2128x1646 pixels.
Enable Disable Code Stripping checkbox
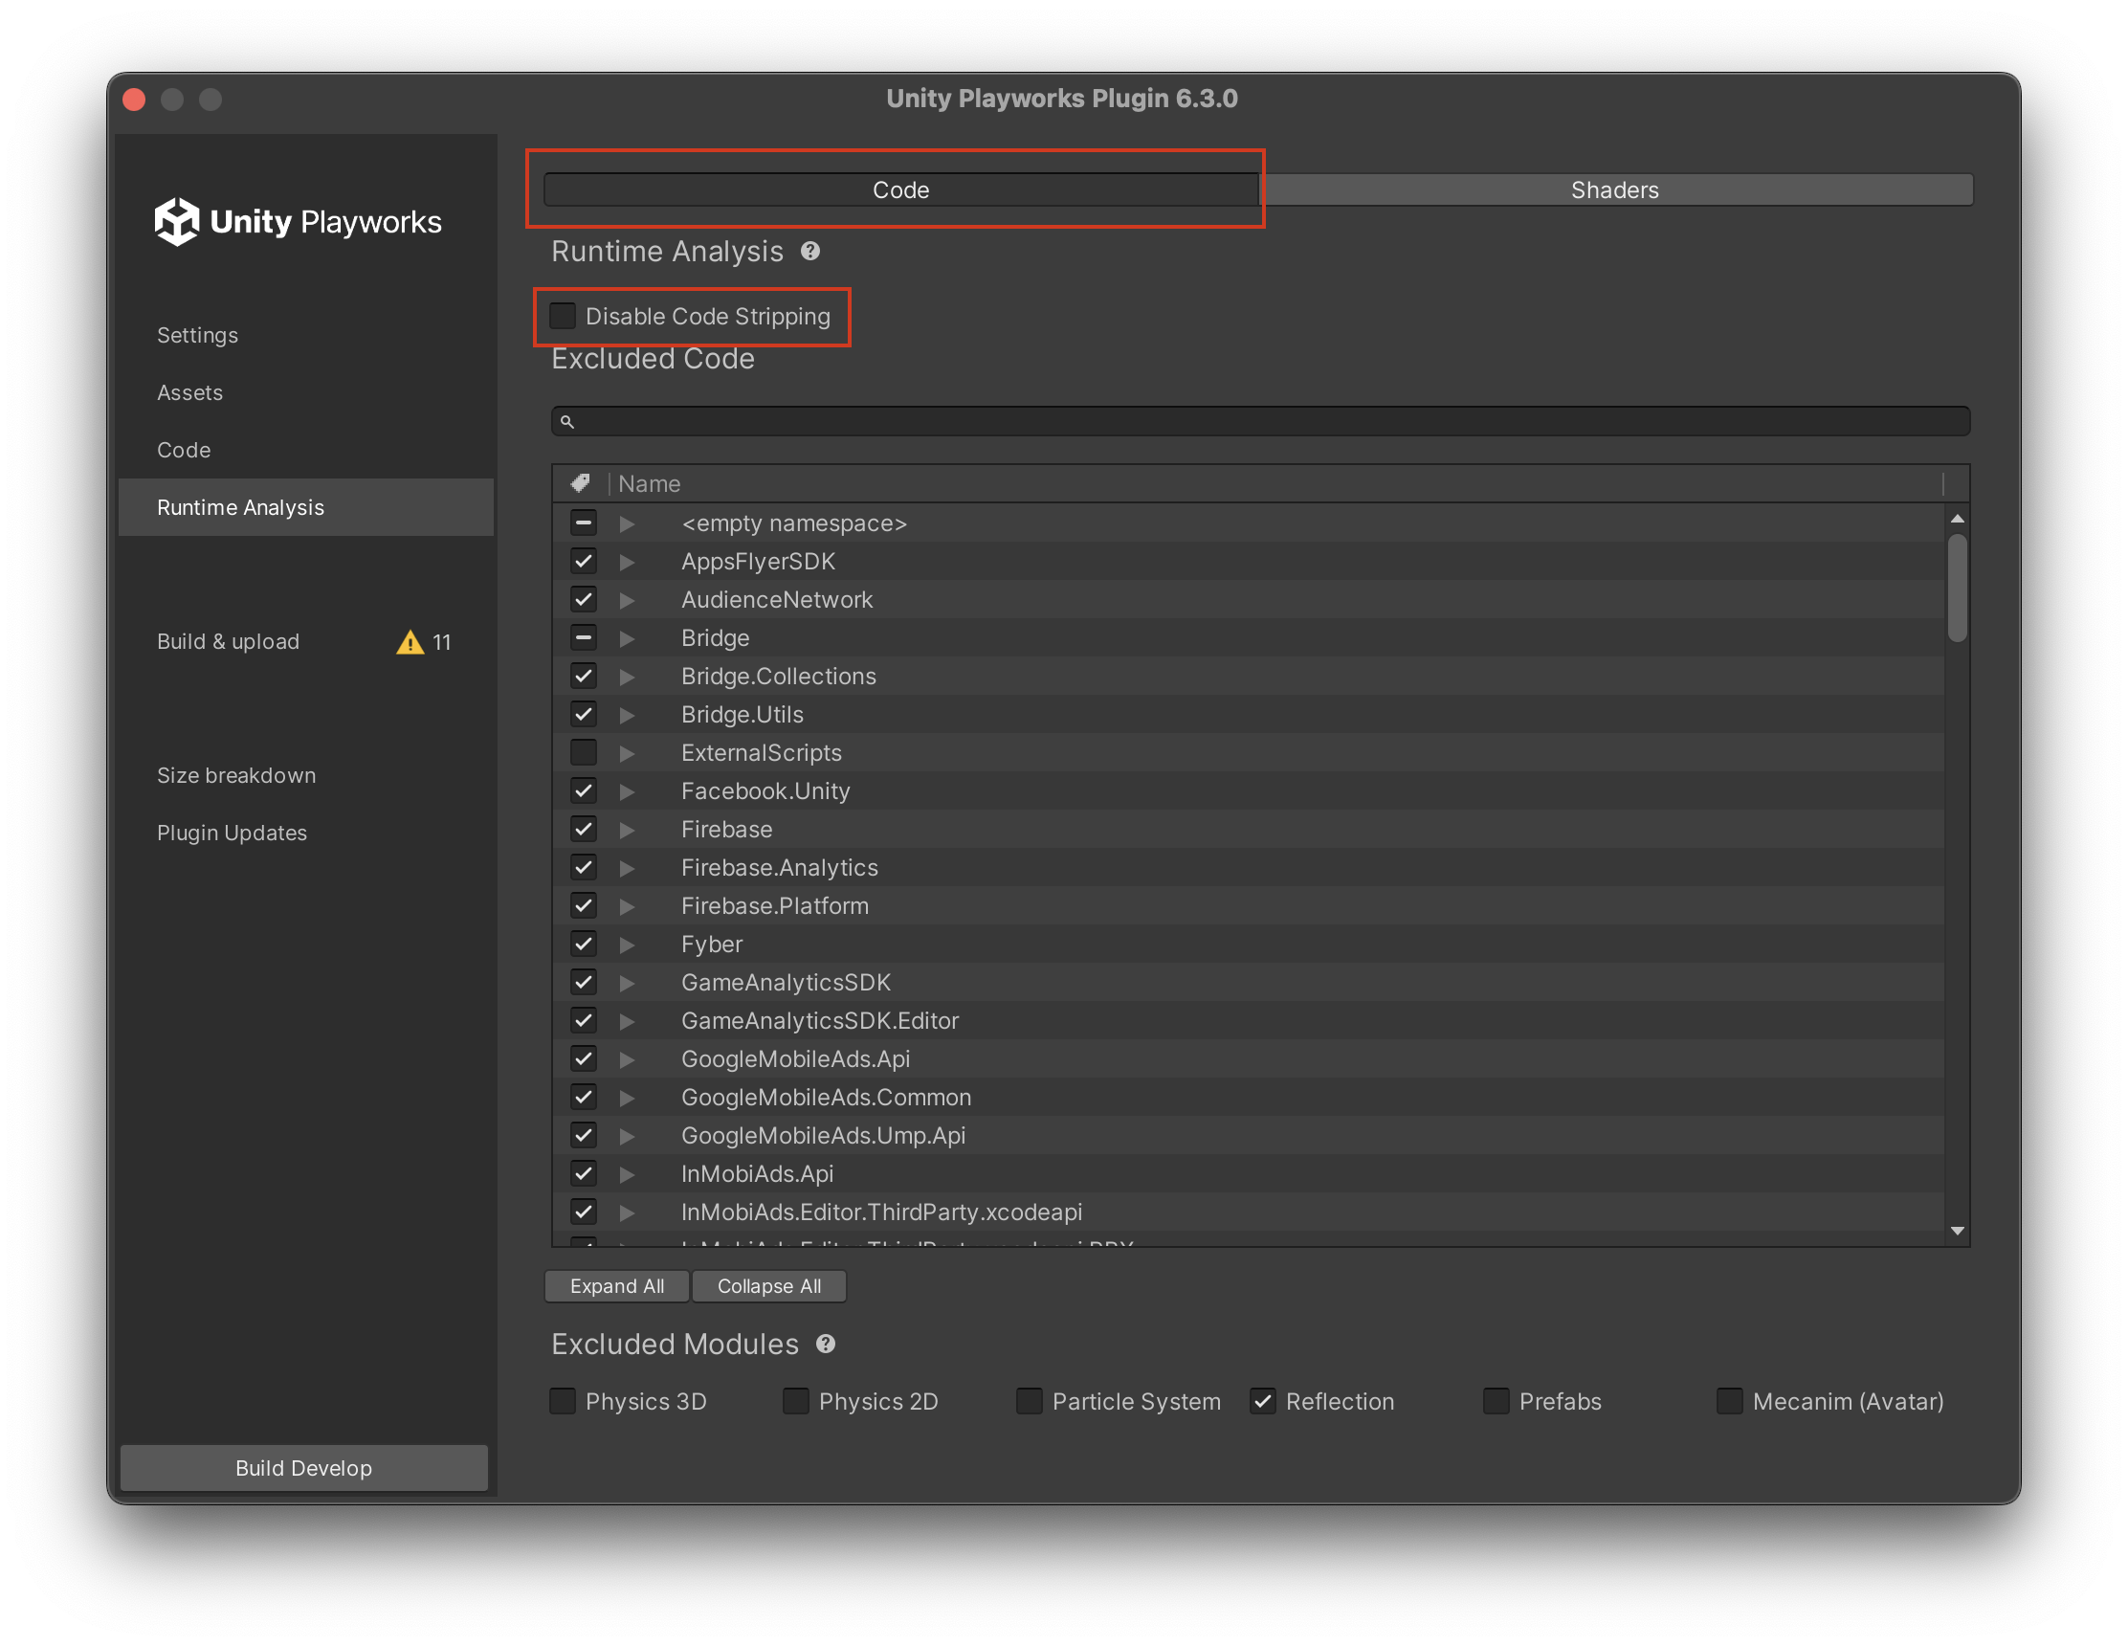[x=564, y=316]
